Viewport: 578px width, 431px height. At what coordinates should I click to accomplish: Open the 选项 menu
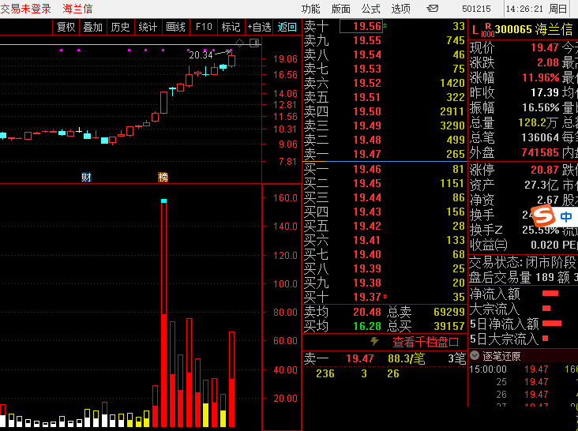tap(400, 9)
